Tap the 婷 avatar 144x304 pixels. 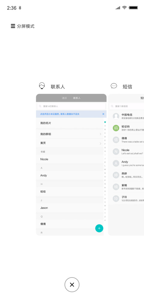pos(116,175)
